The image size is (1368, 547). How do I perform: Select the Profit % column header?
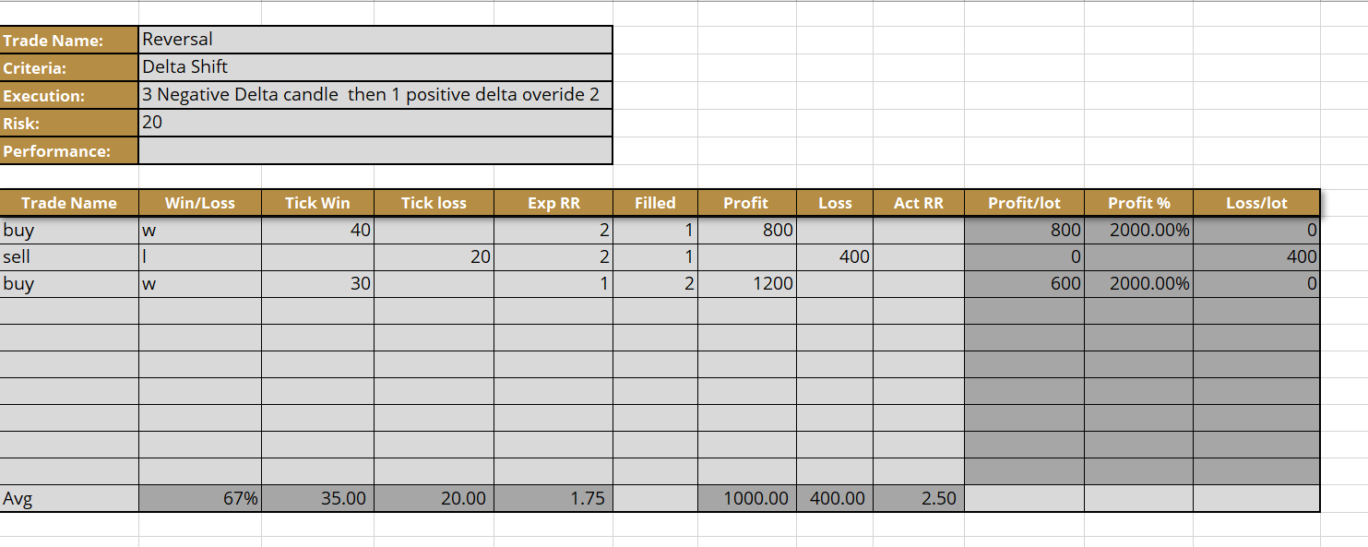tap(1138, 203)
